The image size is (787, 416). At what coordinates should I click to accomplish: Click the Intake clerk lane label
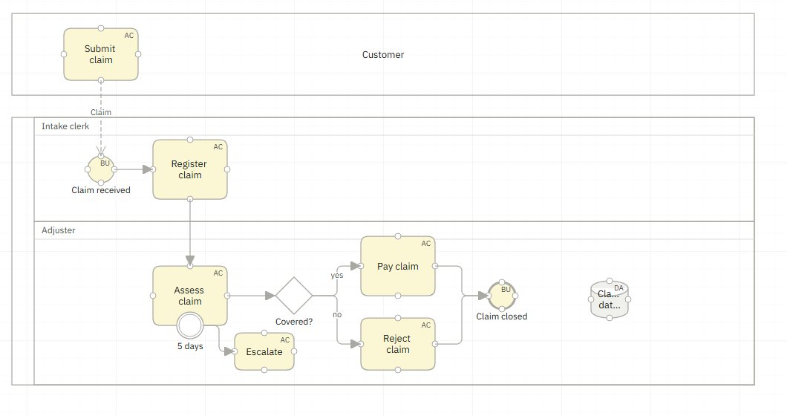click(65, 126)
